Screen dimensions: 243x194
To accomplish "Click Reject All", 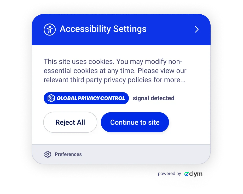I will click(x=70, y=122).
